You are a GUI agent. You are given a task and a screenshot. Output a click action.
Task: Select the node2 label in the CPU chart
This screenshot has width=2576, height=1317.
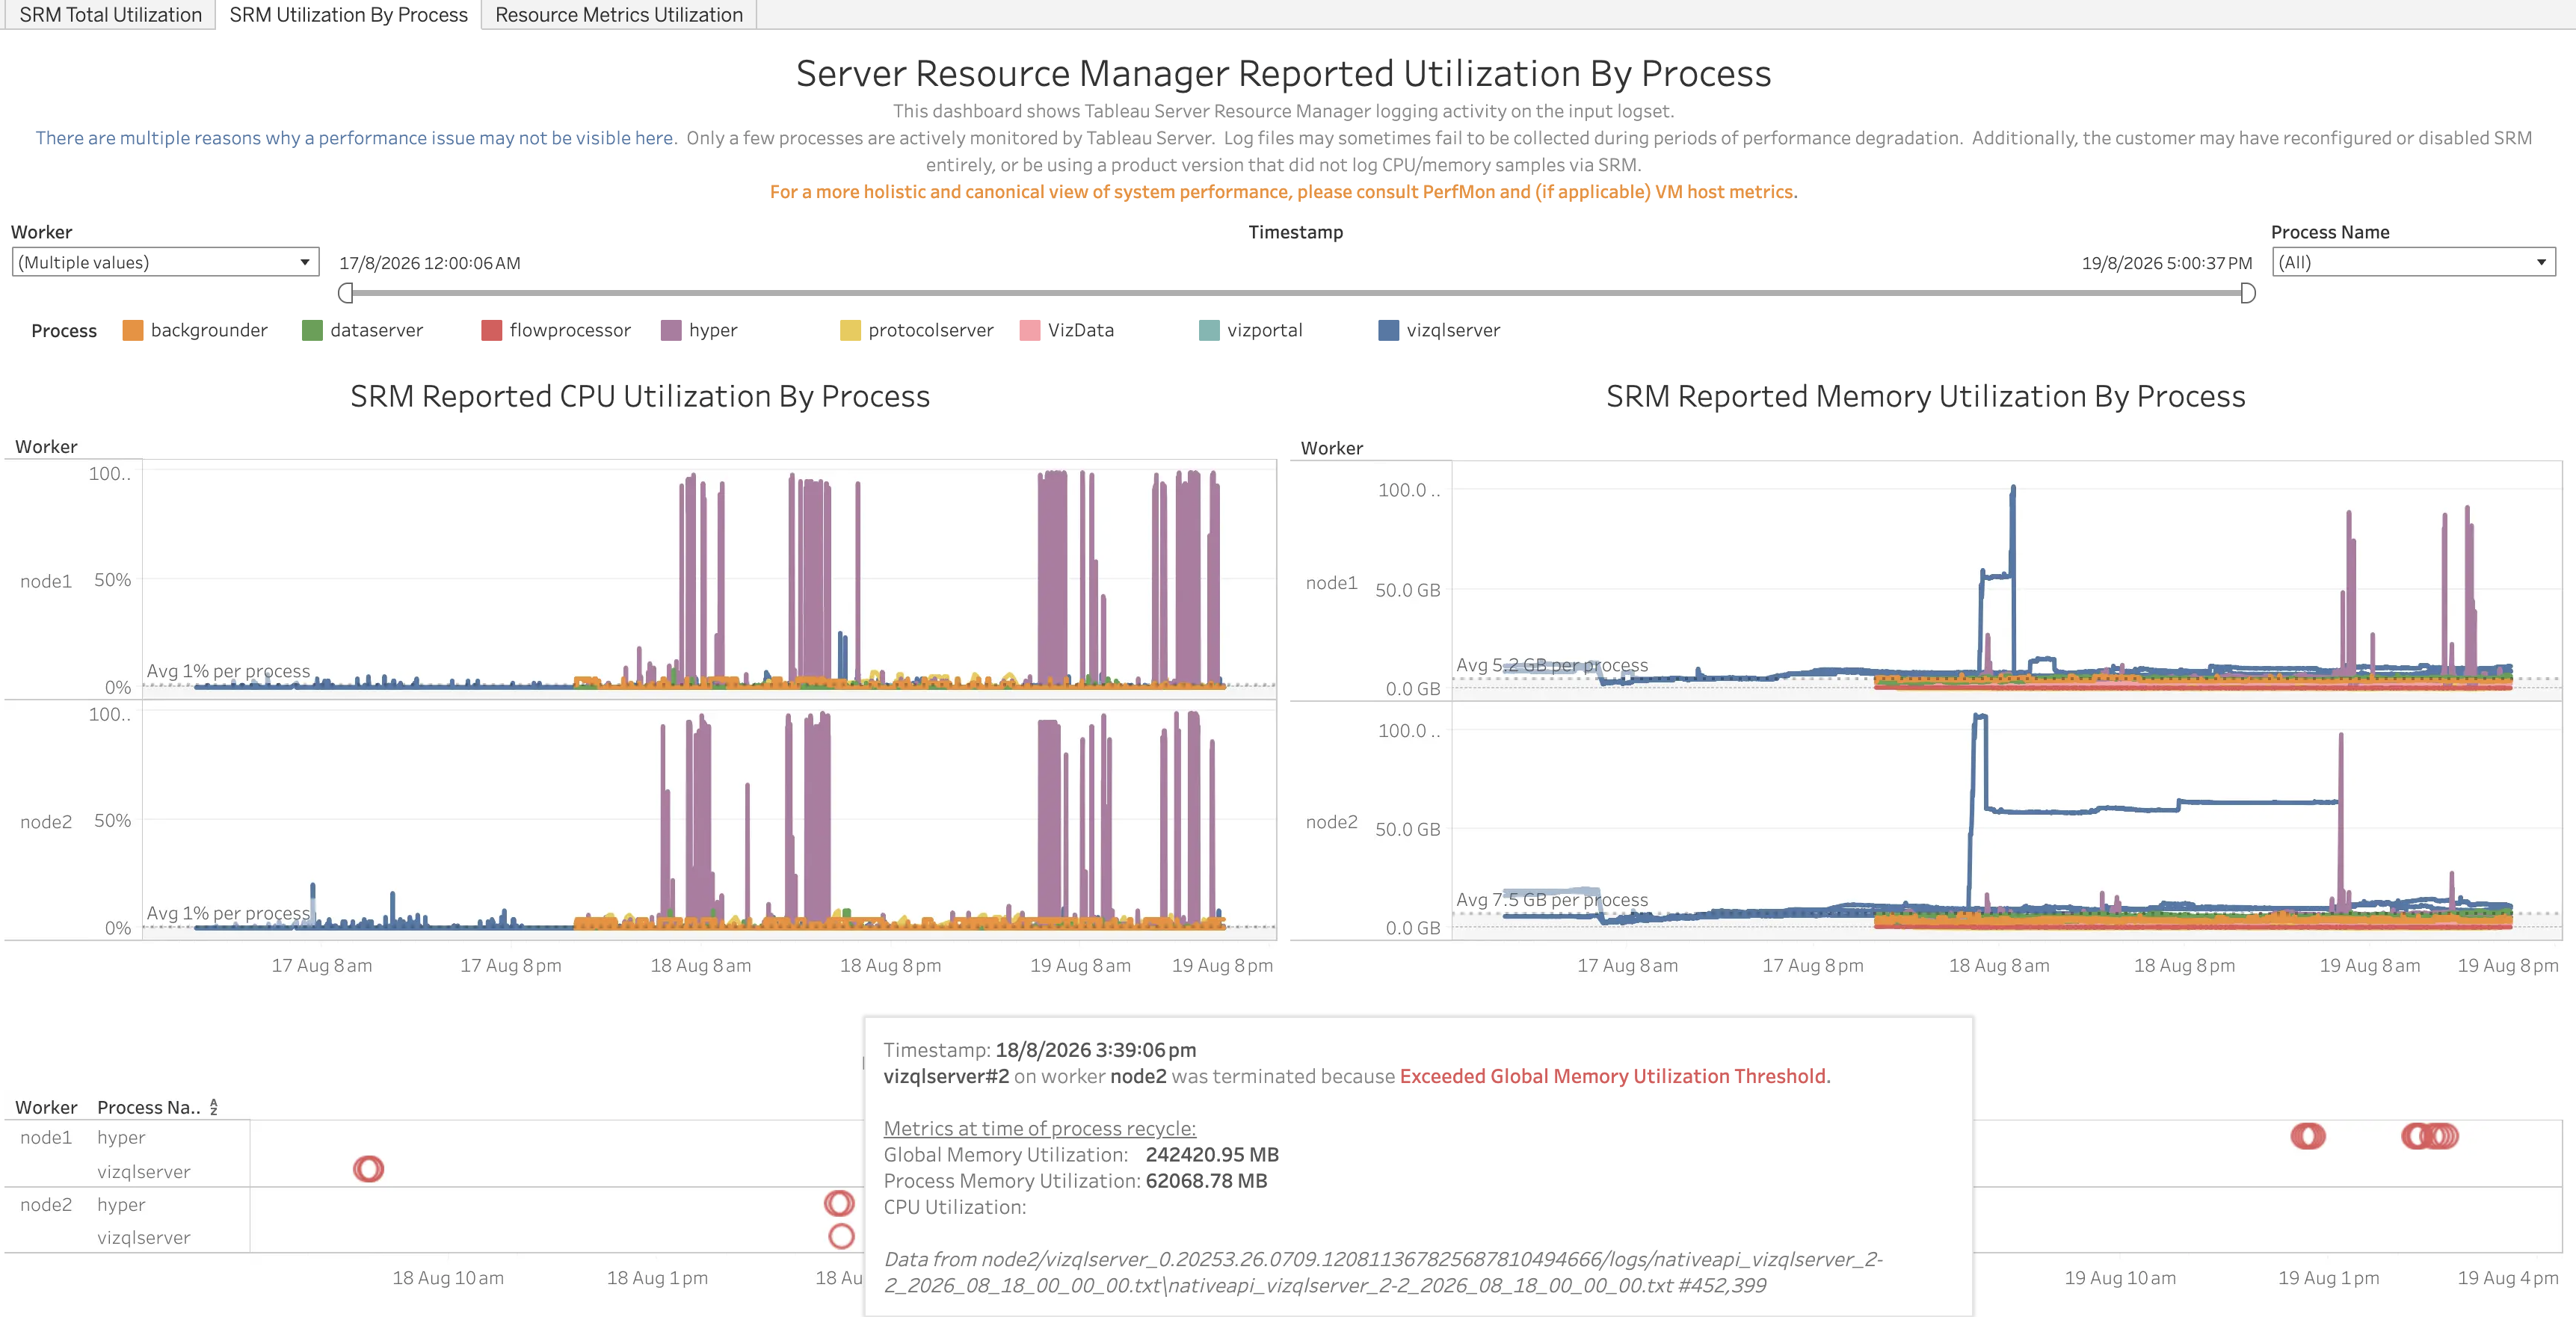[46, 822]
